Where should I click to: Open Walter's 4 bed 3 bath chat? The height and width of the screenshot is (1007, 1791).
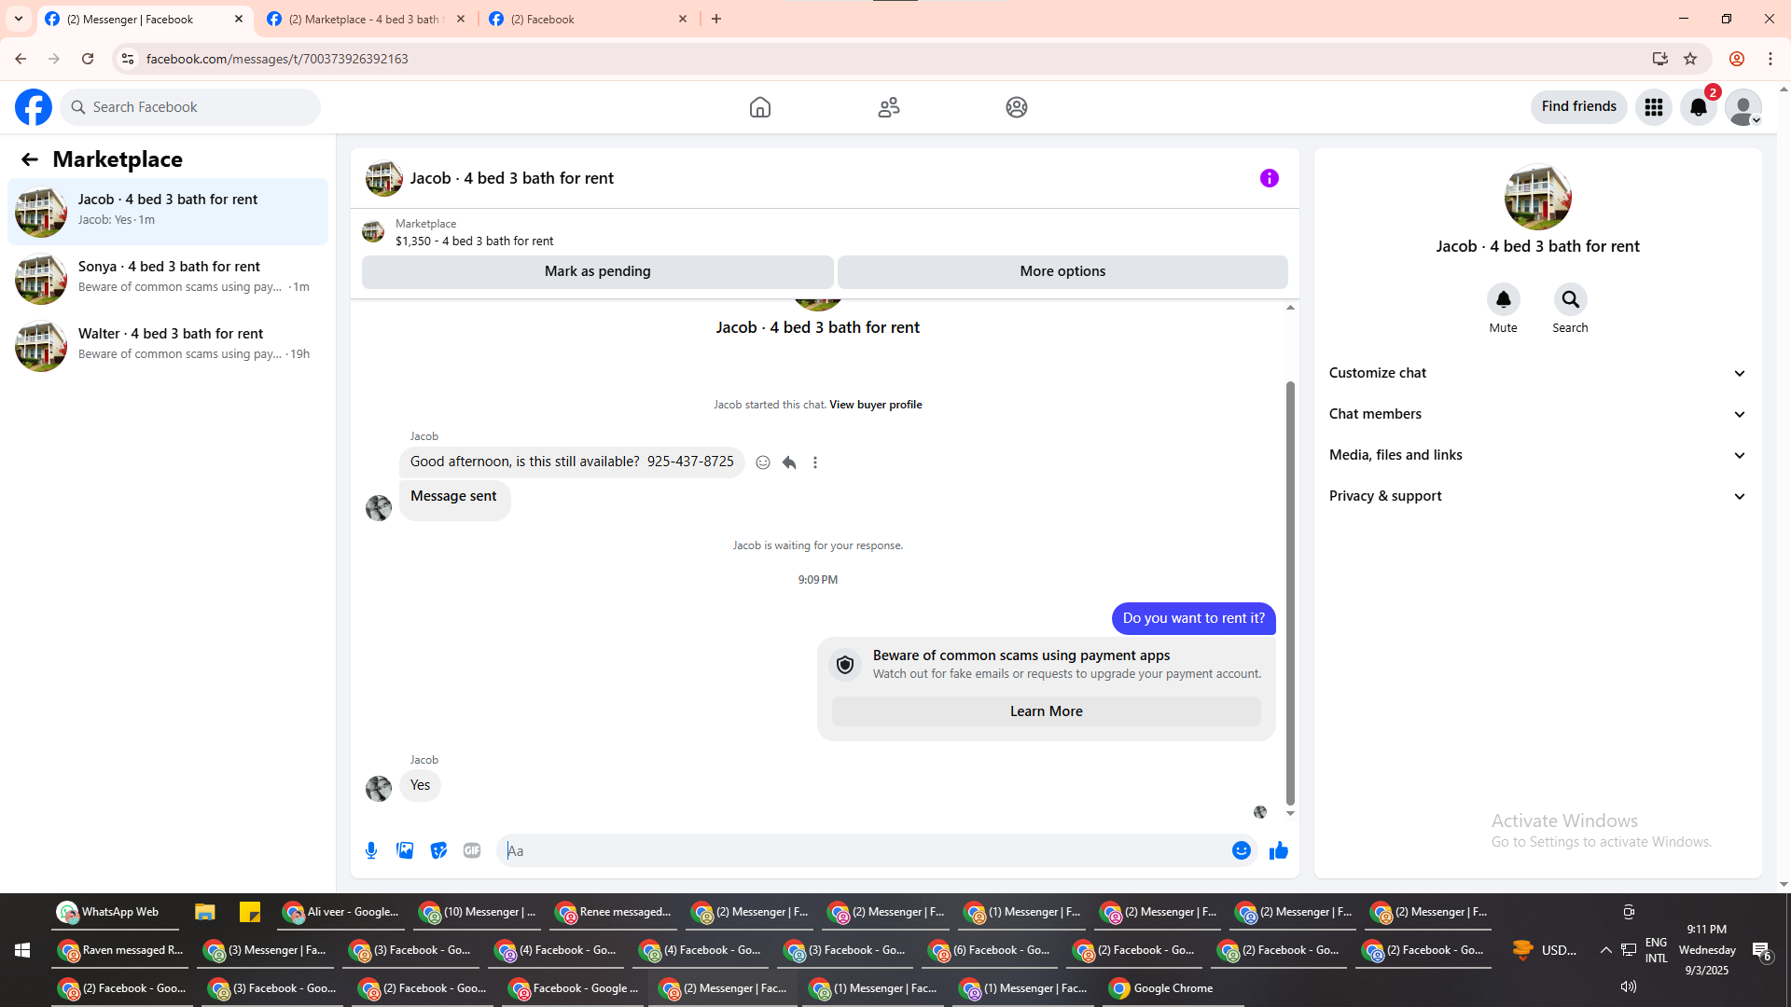pyautogui.click(x=168, y=346)
